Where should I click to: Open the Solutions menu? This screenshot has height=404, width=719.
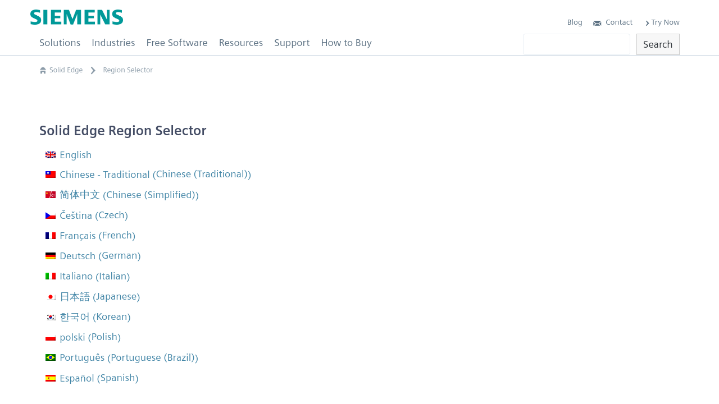click(x=60, y=43)
